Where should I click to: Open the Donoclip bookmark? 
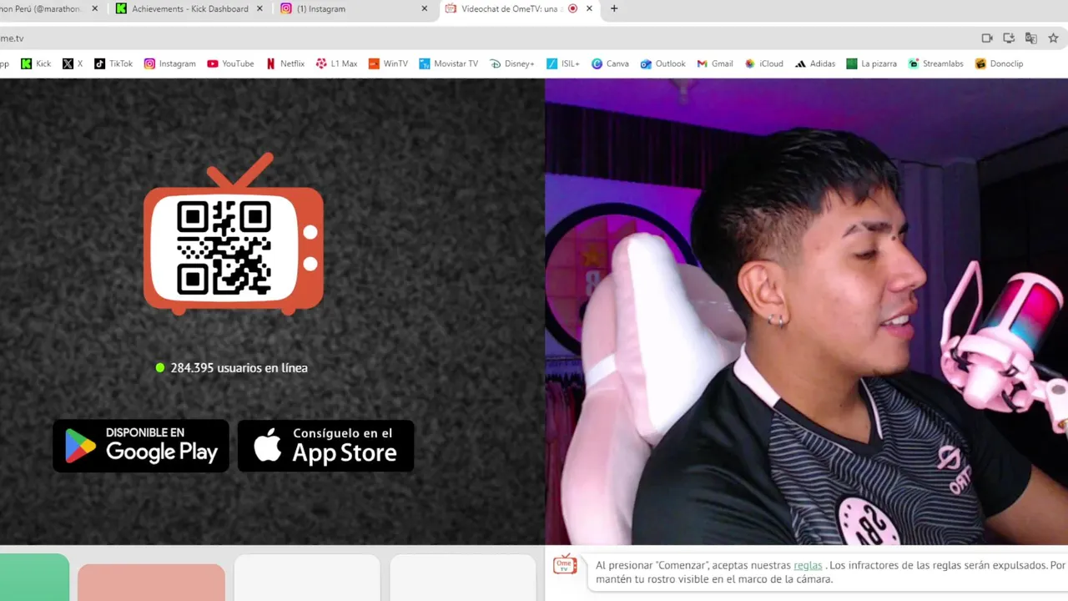tap(999, 63)
